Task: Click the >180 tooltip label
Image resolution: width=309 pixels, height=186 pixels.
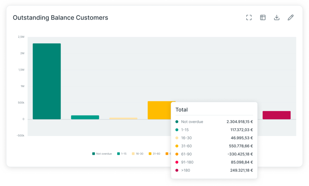Action: pyautogui.click(x=186, y=170)
